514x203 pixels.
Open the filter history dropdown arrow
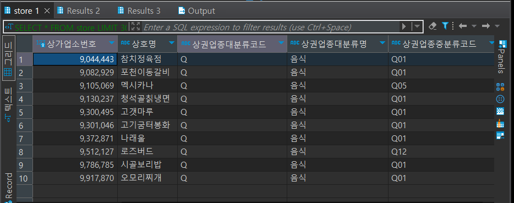[417, 26]
